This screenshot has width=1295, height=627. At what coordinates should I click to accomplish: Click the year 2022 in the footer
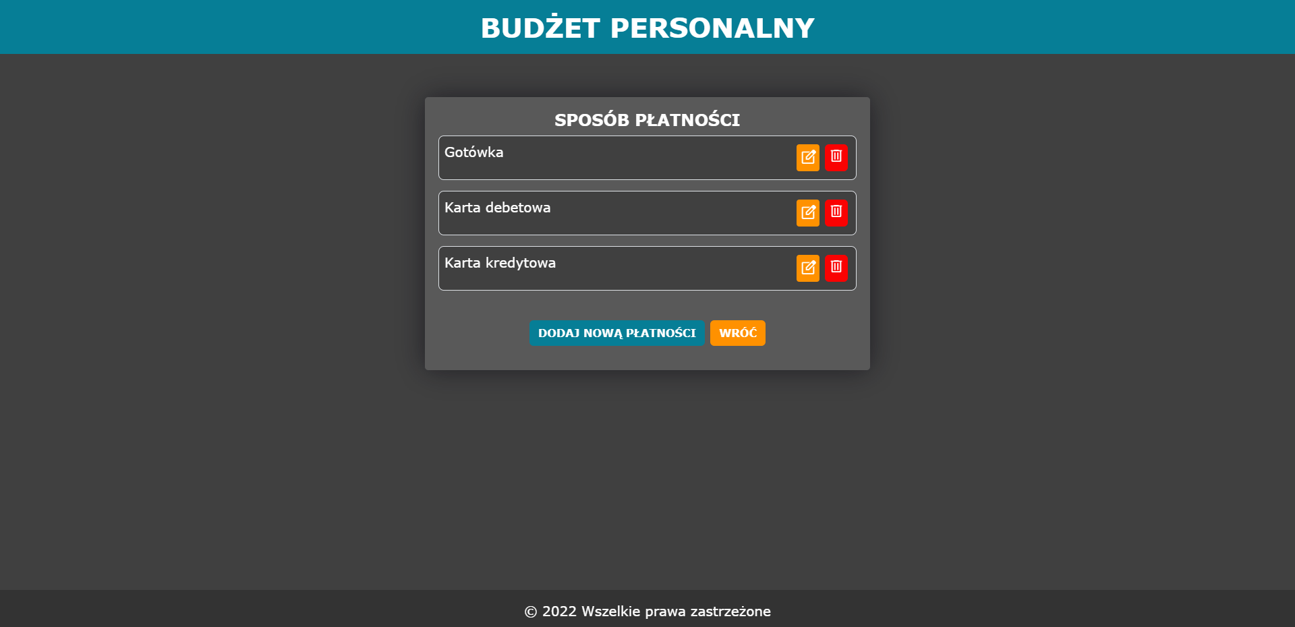(x=559, y=611)
